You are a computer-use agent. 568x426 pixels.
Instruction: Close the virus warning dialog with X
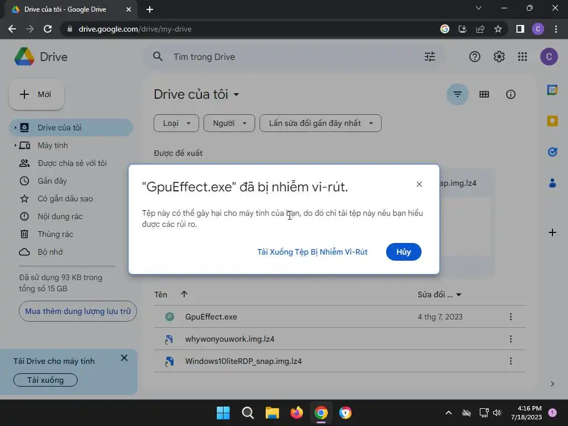[419, 184]
